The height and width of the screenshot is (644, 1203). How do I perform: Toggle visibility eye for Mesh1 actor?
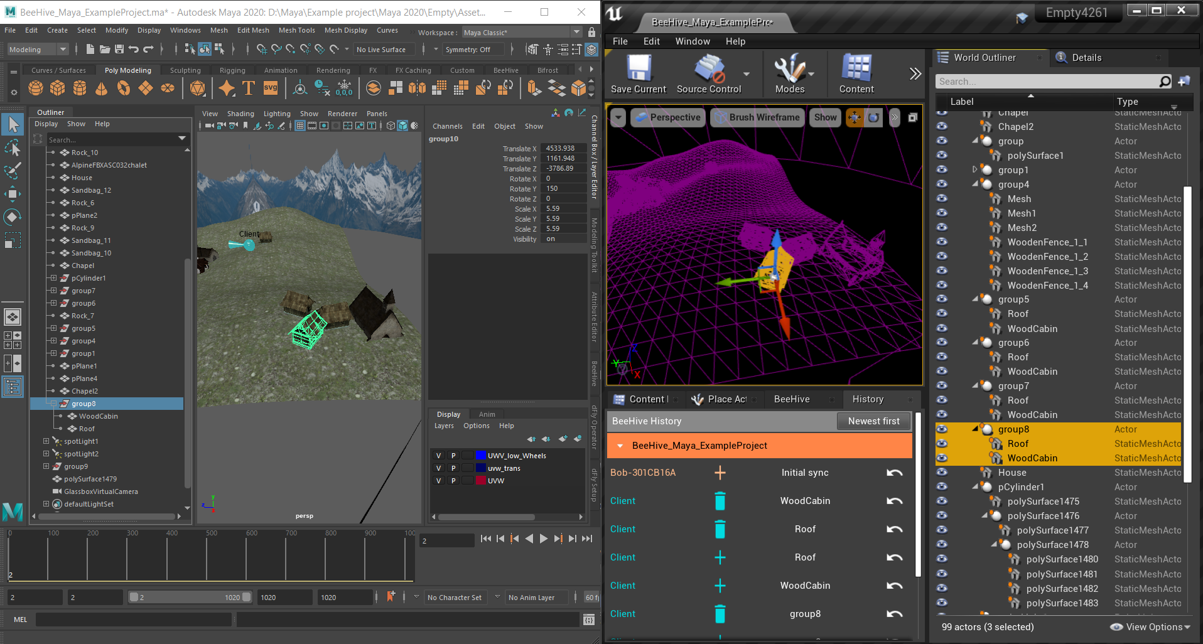pyautogui.click(x=942, y=213)
